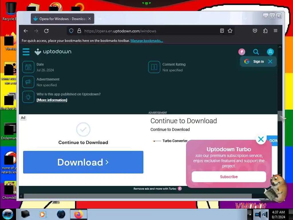Open the ChomikBox desktop icon

click(x=9, y=190)
